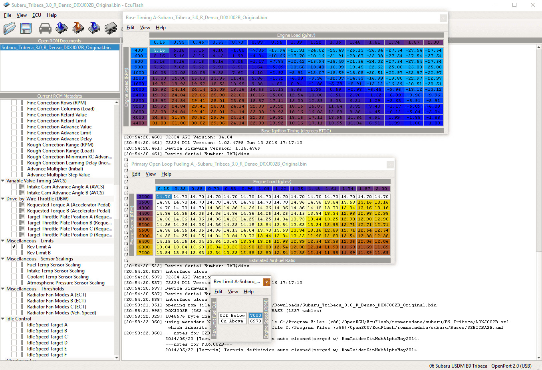Open the ECU menu in main menu bar
This screenshot has width=542, height=370.
click(36, 15)
